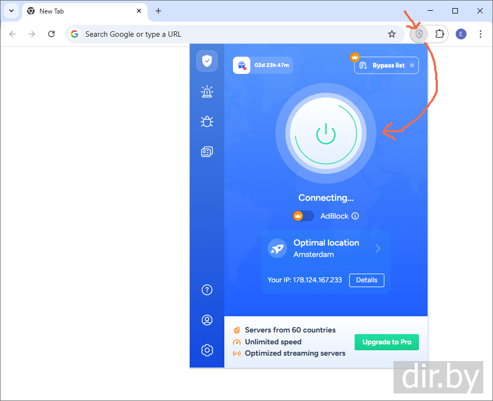Click the Servers from 60 countries text
The width and height of the screenshot is (493, 401).
point(290,330)
